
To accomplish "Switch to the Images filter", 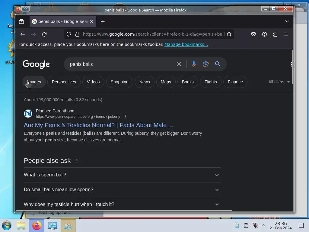I will coord(34,82).
